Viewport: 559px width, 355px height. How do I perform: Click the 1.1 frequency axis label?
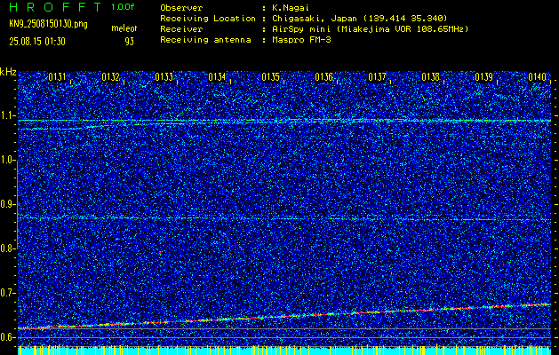7,115
